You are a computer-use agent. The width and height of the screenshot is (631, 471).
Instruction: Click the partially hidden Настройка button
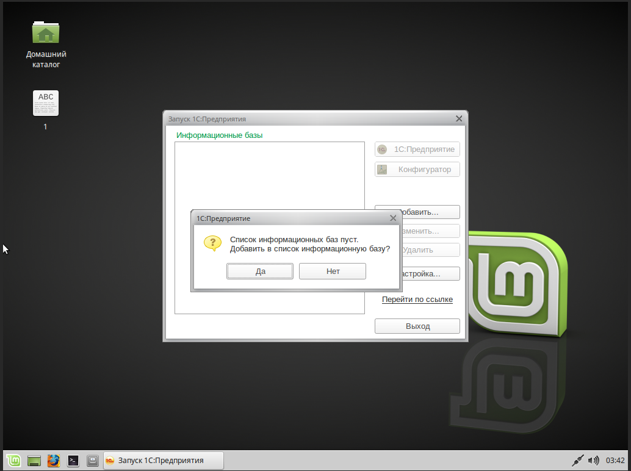[x=431, y=274]
